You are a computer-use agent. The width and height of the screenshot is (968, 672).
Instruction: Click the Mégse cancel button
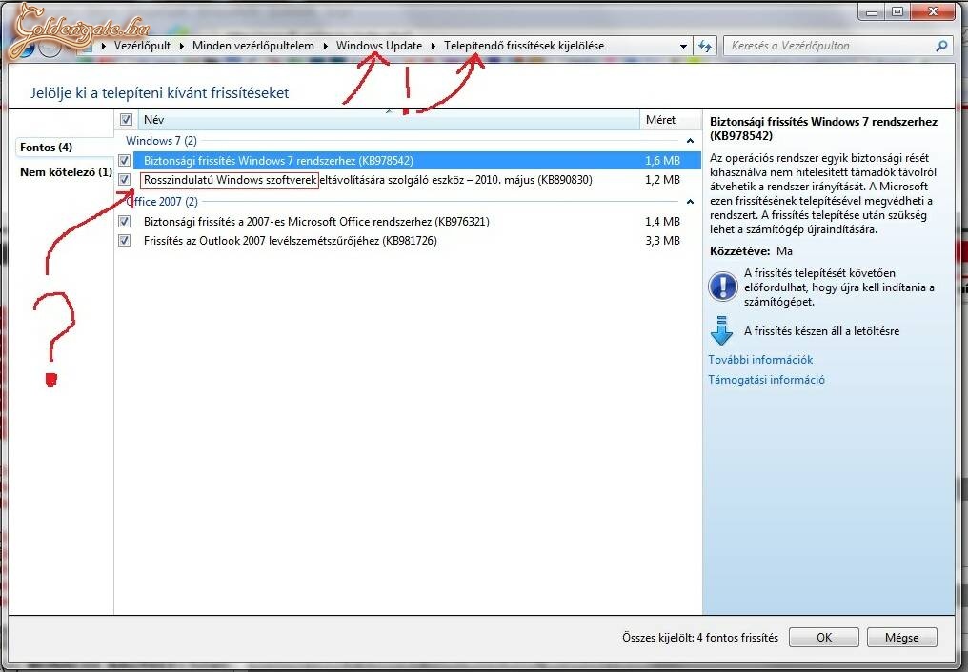point(901,638)
